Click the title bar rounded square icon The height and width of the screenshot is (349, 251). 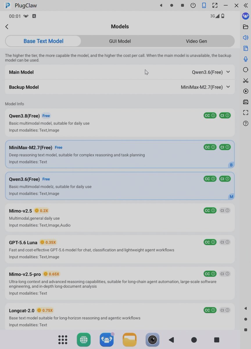click(182, 5)
